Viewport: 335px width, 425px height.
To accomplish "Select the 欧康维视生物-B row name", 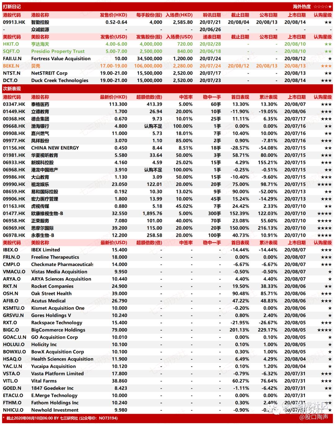I will click(x=47, y=214).
